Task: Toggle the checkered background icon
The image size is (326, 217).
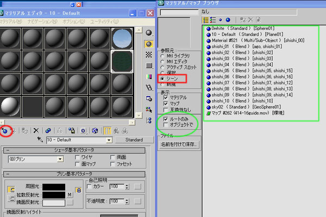Action: coord(149,55)
